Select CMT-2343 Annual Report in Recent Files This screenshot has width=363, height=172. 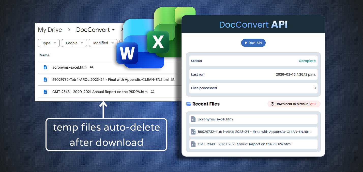pos(244,144)
